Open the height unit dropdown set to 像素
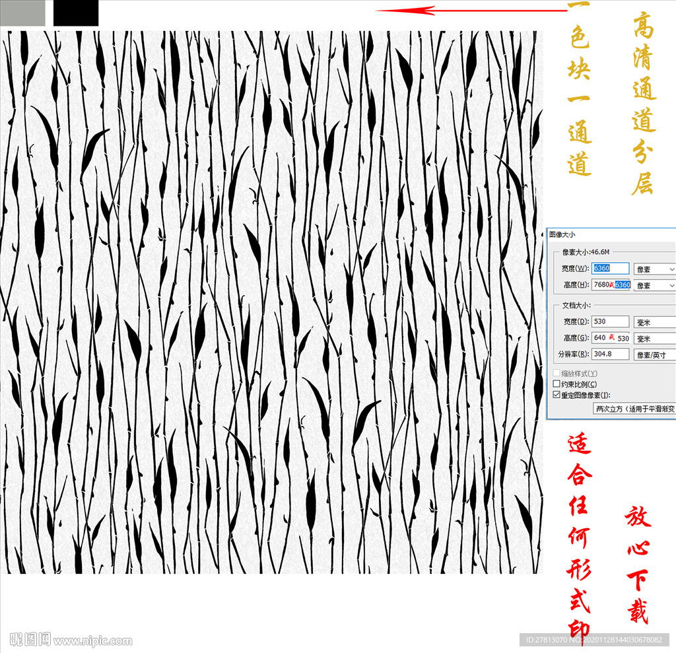Viewport: 676px width, 653px height. [654, 285]
